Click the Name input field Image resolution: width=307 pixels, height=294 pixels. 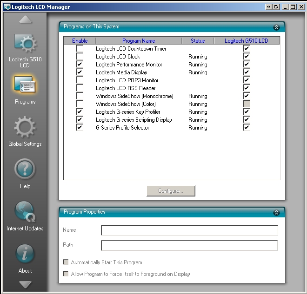[189, 230]
